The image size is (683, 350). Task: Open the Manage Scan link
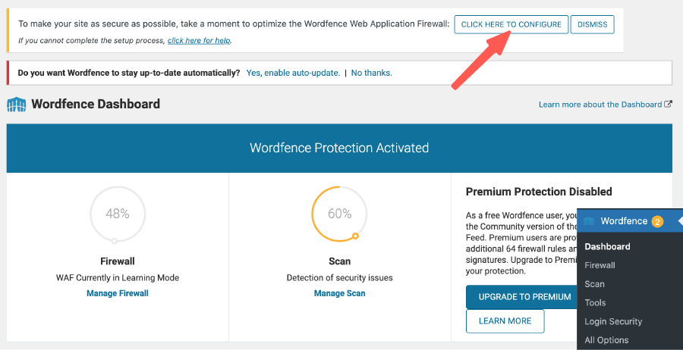(339, 293)
